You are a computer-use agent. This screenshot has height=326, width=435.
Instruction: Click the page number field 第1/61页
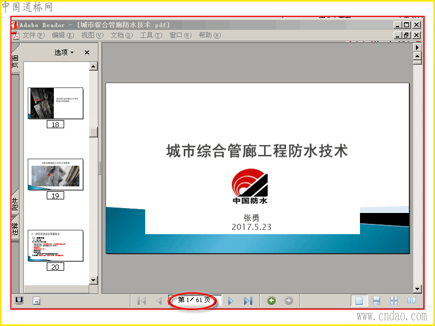(195, 300)
